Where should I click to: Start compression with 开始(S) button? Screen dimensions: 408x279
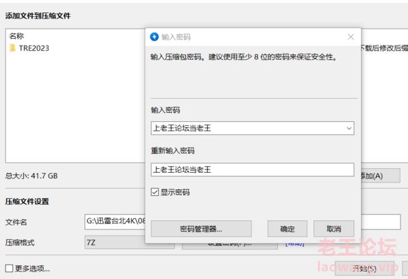point(364,268)
